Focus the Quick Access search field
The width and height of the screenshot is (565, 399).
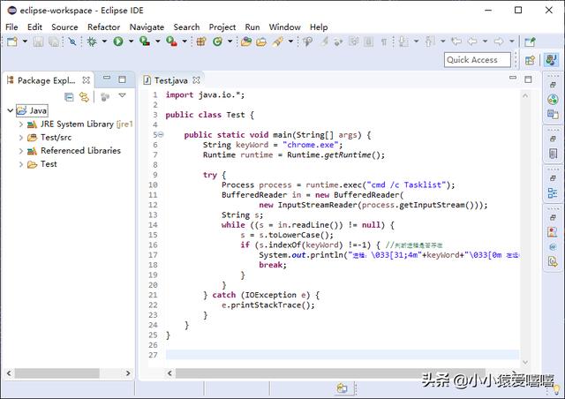tap(478, 60)
